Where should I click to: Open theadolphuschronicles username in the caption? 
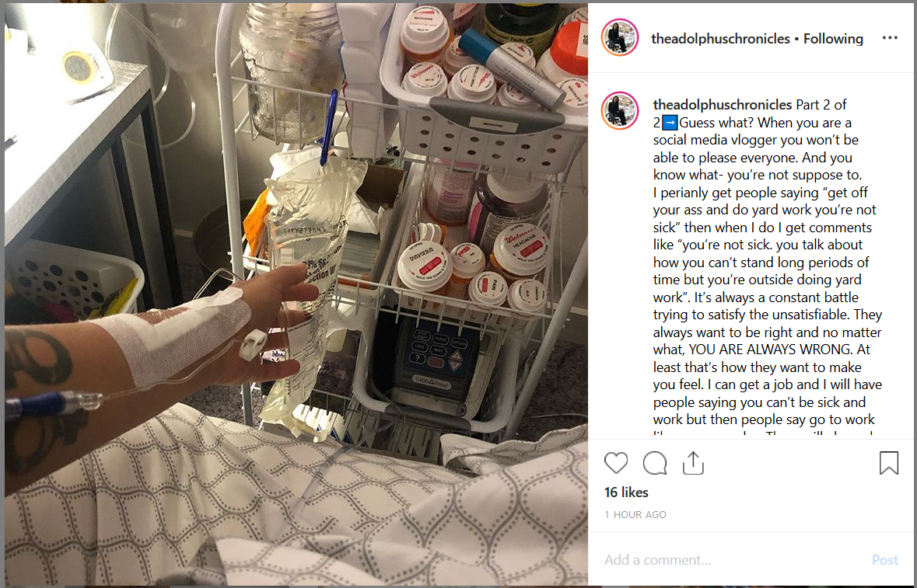click(723, 105)
